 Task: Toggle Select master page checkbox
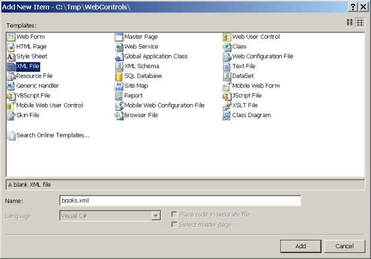tap(174, 224)
